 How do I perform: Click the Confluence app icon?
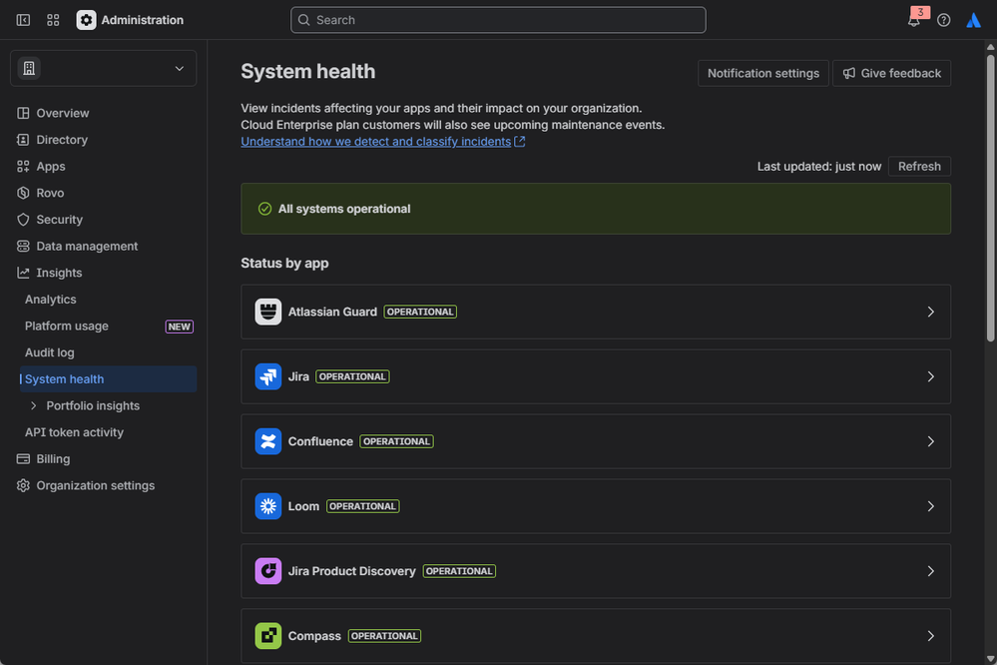click(268, 441)
